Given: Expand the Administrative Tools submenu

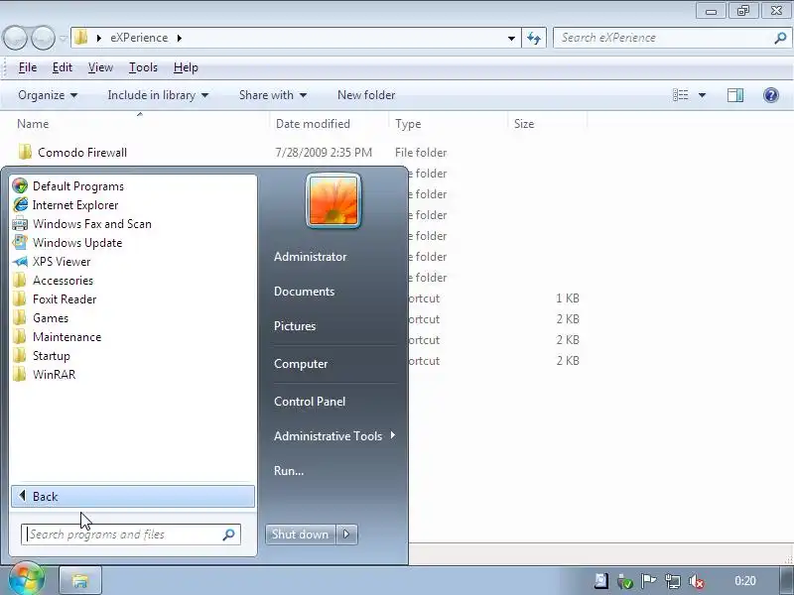Looking at the screenshot, I should click(x=334, y=435).
